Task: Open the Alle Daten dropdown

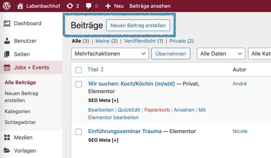Action: (x=221, y=54)
